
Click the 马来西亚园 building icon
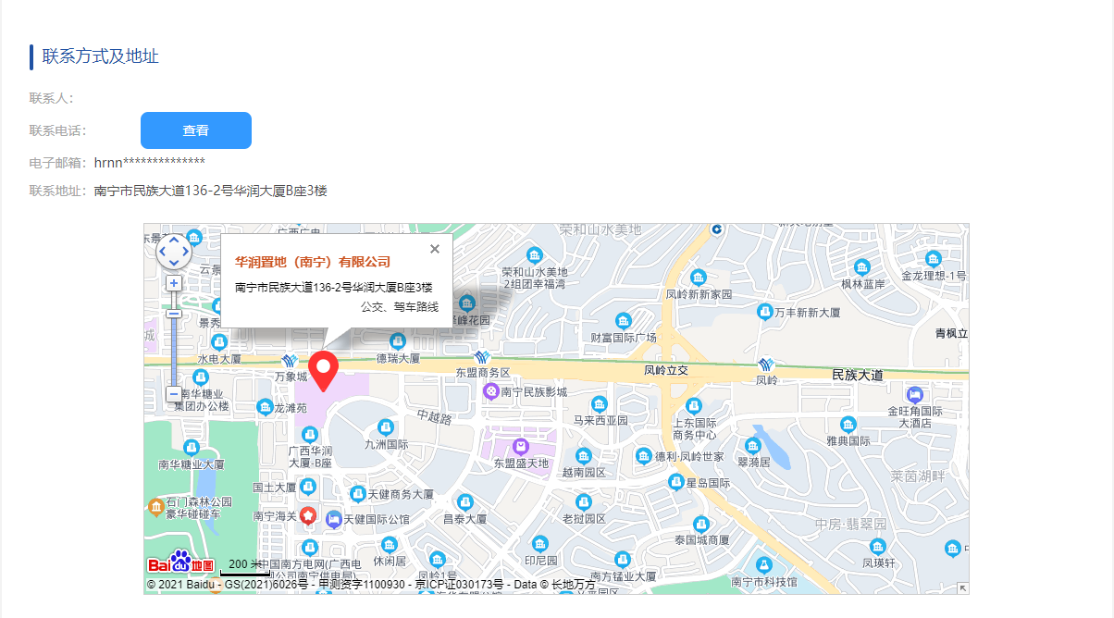(x=599, y=403)
